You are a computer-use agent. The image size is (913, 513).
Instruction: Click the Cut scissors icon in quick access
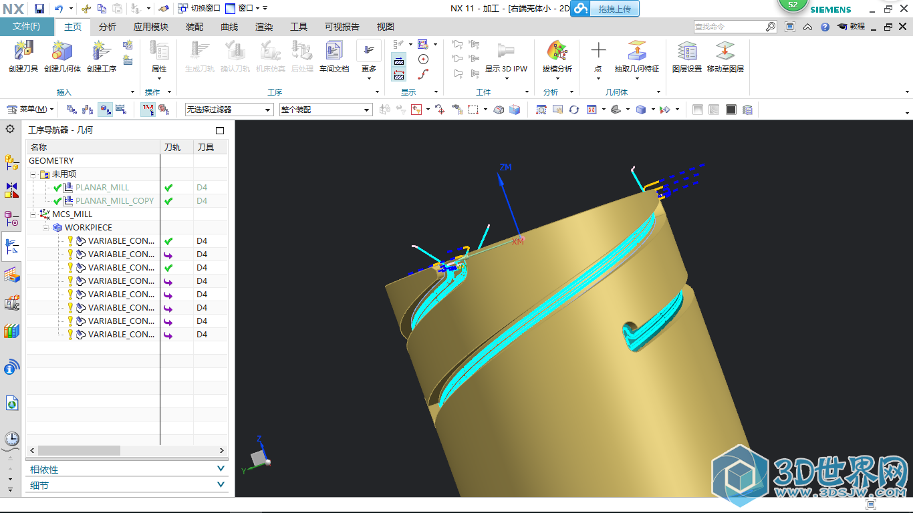pyautogui.click(x=86, y=9)
